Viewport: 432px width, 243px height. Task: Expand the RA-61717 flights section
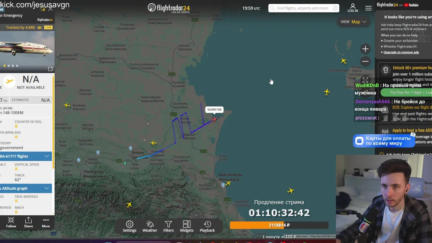26,156
